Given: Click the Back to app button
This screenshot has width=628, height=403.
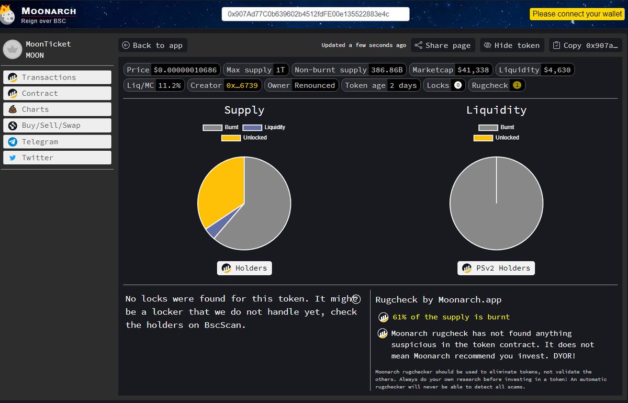Looking at the screenshot, I should [152, 46].
